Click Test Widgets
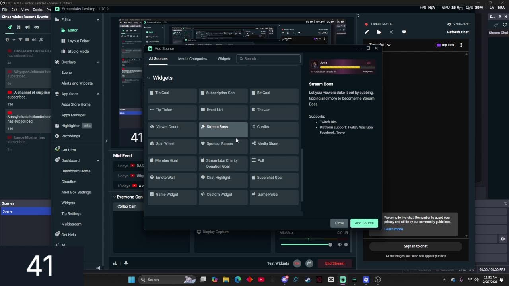 [278, 263]
